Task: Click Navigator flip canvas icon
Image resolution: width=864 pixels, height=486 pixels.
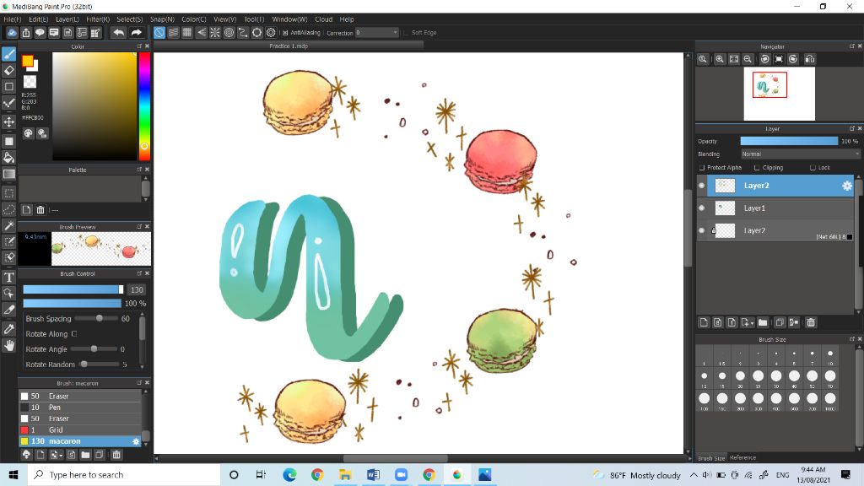Action: click(809, 59)
